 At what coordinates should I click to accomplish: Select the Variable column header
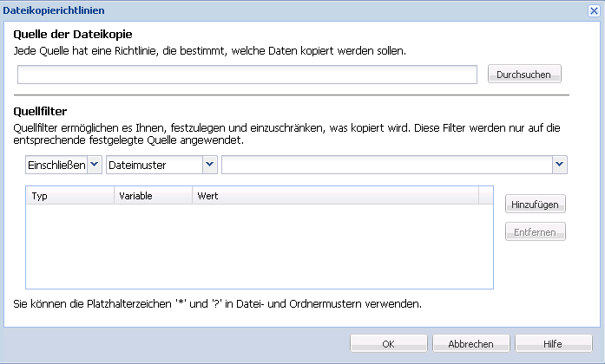point(153,196)
